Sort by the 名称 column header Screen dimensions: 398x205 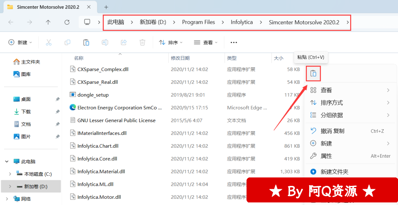pos(79,58)
